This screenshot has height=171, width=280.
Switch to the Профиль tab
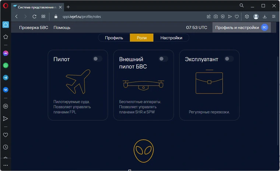coord(114,38)
